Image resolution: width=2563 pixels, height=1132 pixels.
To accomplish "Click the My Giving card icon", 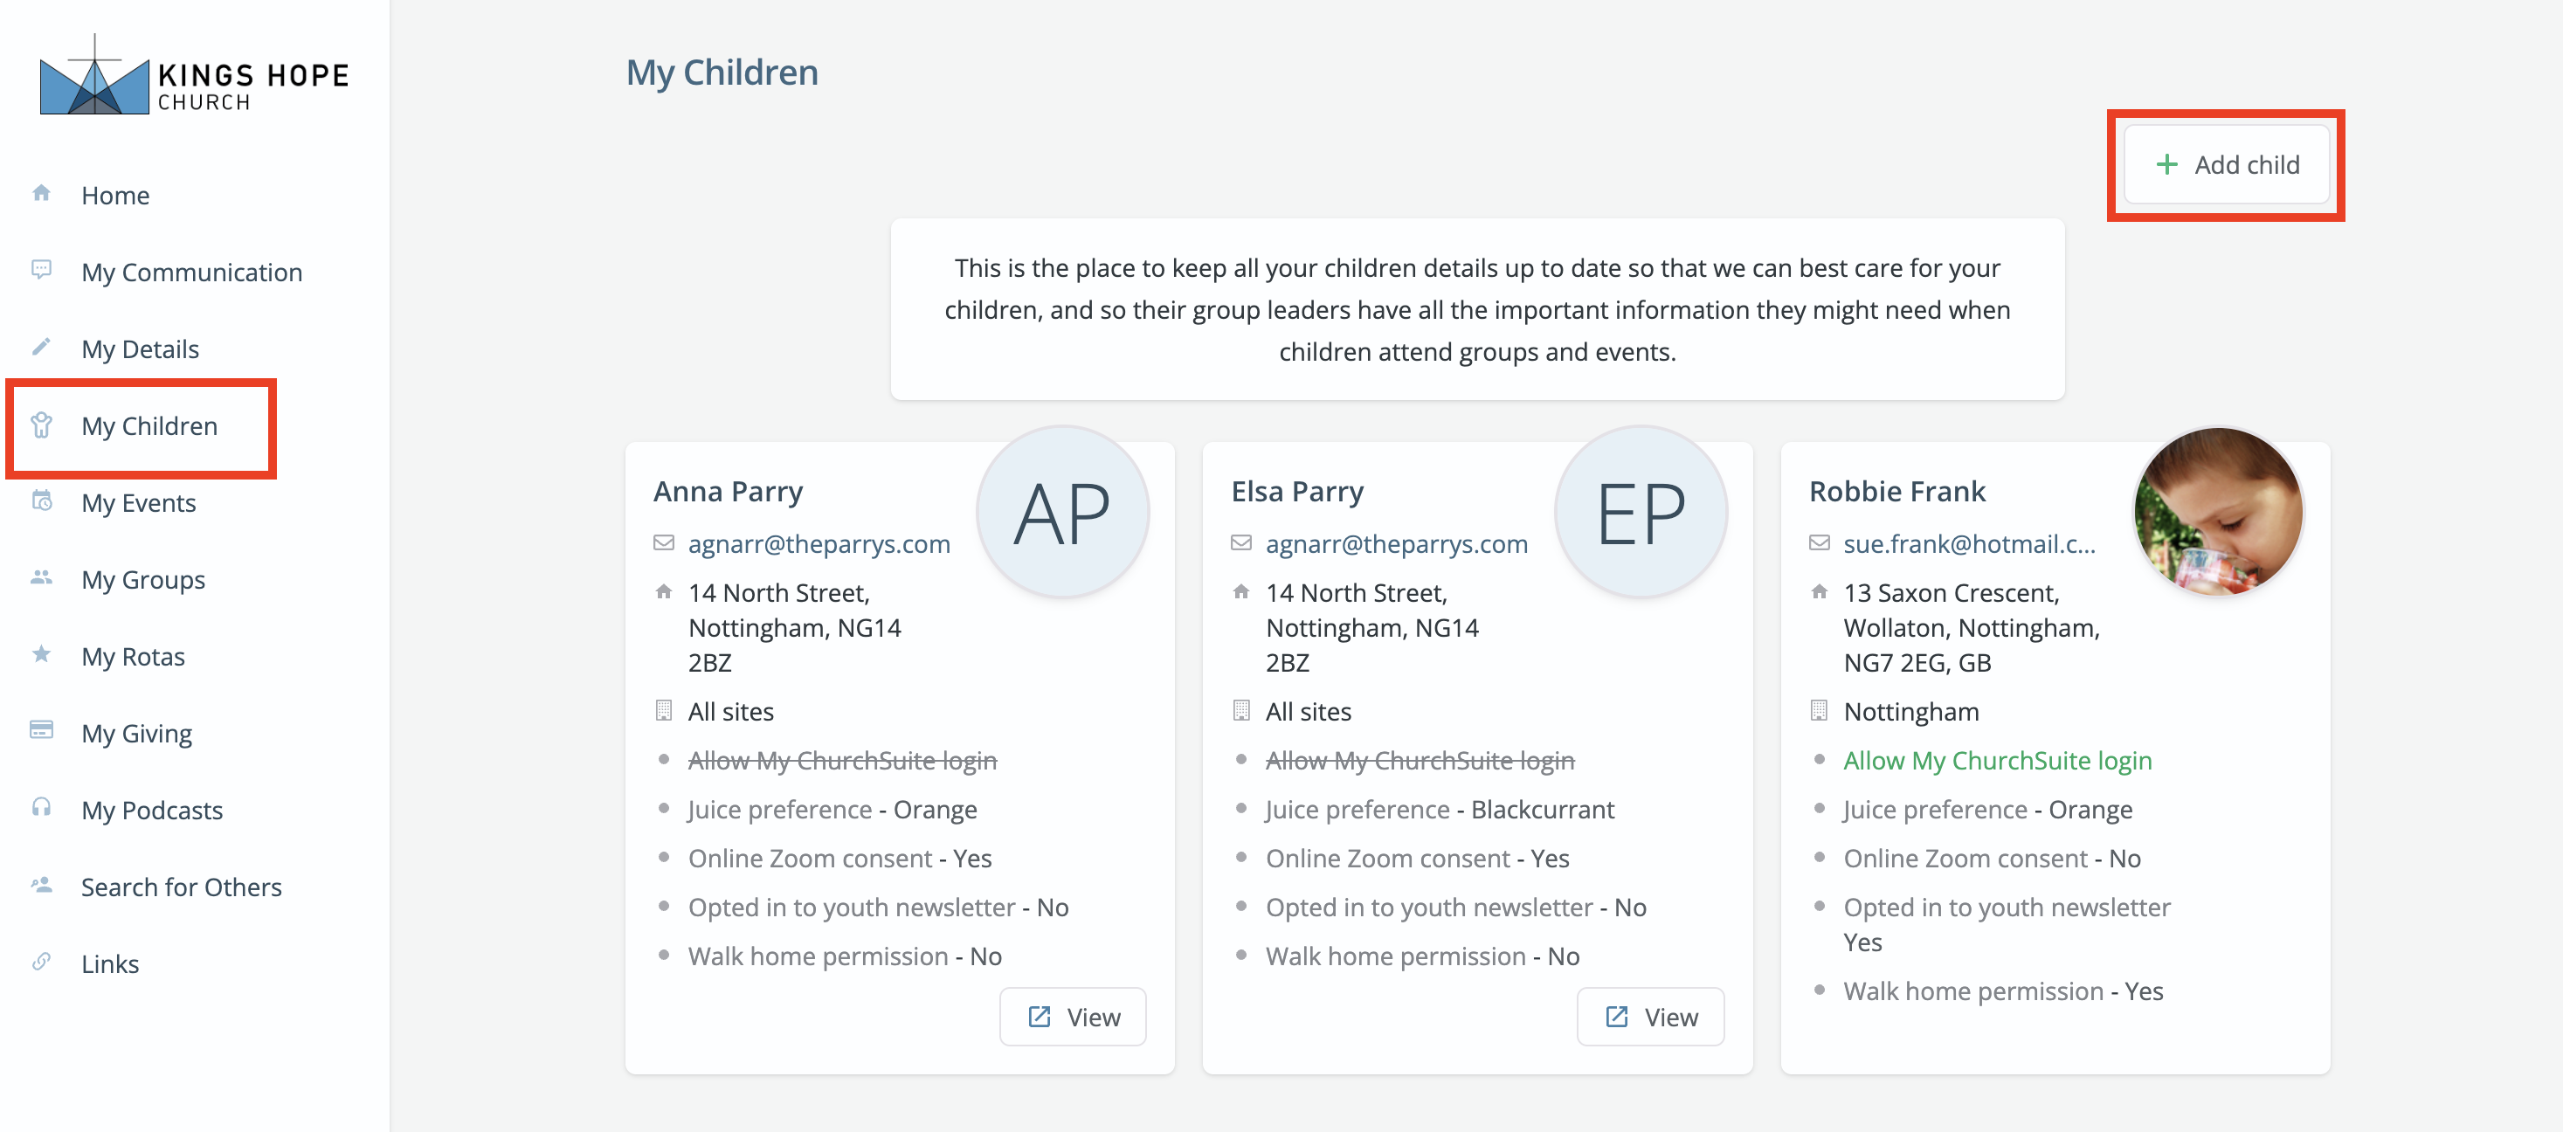I will (x=41, y=730).
